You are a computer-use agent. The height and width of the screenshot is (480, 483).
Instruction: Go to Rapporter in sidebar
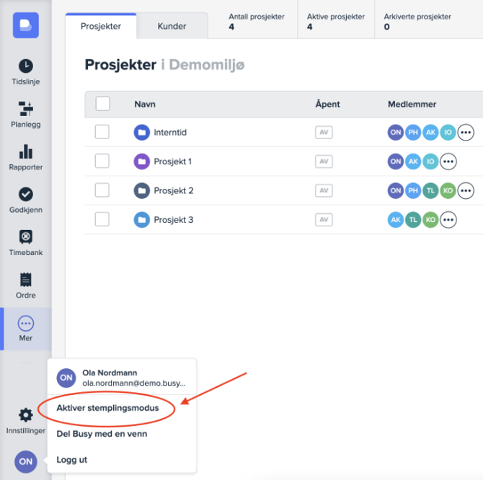25,157
